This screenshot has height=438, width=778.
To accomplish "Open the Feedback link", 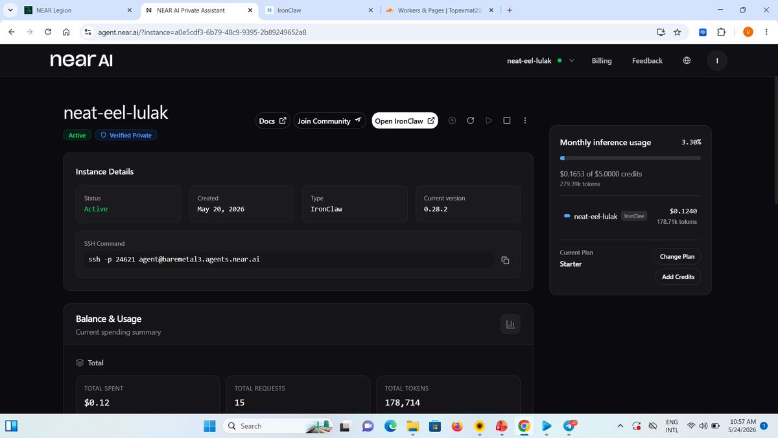I will click(647, 60).
